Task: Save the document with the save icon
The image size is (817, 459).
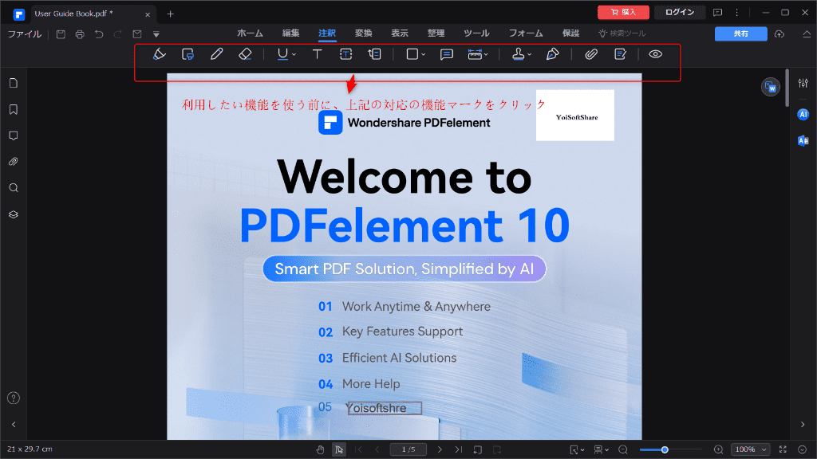Action: (x=61, y=34)
